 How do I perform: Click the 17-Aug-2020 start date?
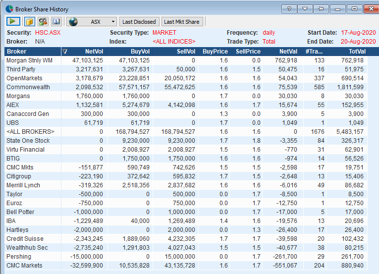[x=358, y=33]
